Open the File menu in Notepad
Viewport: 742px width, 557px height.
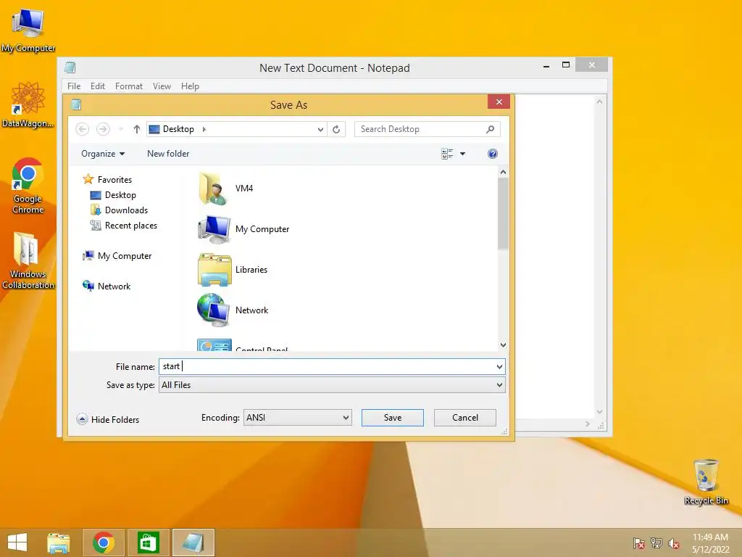74,86
